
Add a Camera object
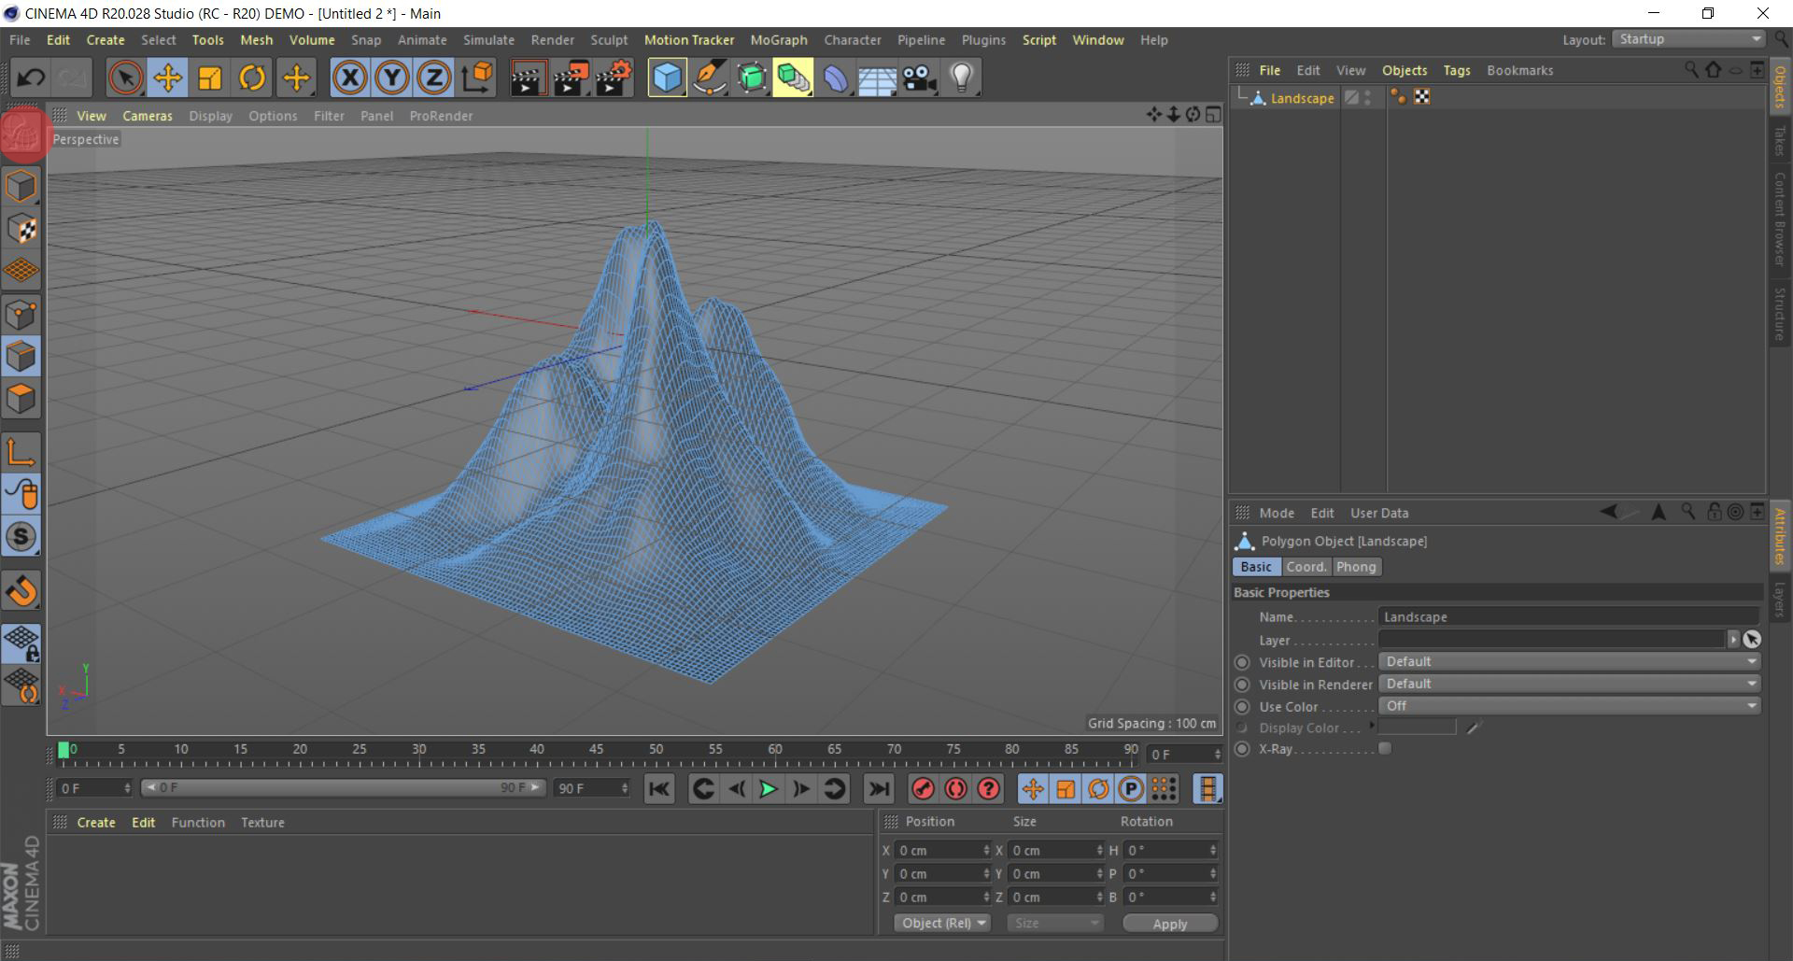pyautogui.click(x=920, y=78)
